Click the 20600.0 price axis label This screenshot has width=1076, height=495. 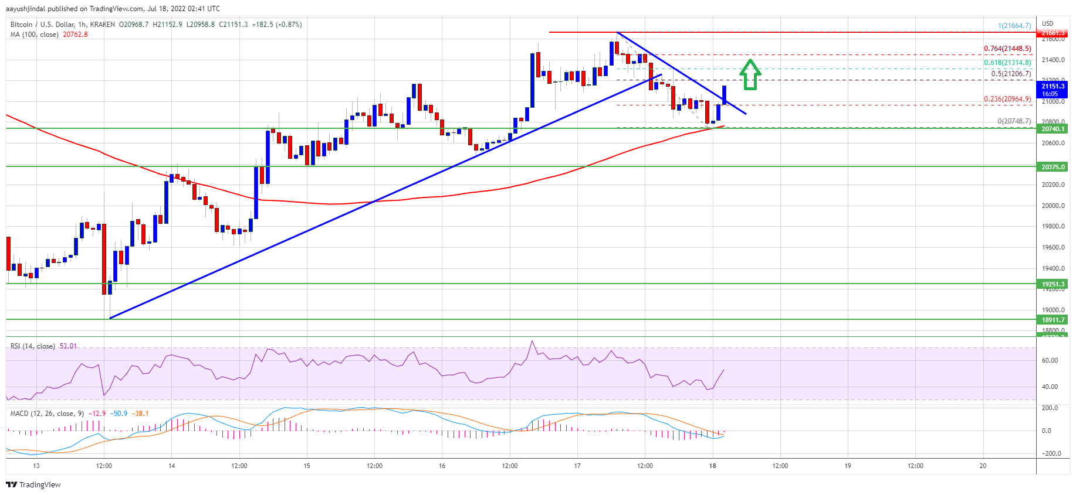pyautogui.click(x=1053, y=143)
